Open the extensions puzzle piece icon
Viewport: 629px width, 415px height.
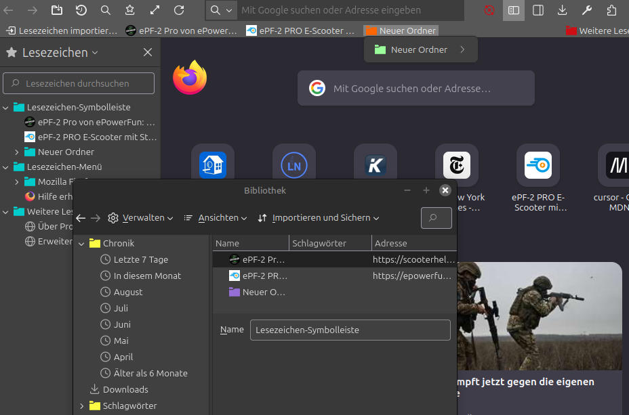click(x=611, y=10)
